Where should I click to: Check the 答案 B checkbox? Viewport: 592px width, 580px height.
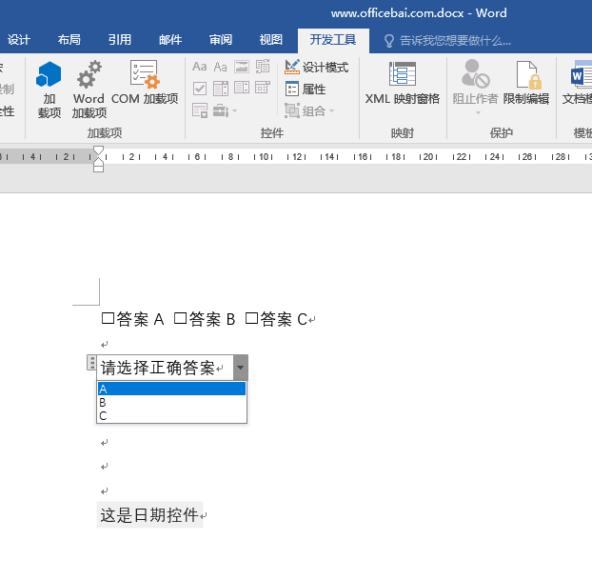tap(181, 318)
